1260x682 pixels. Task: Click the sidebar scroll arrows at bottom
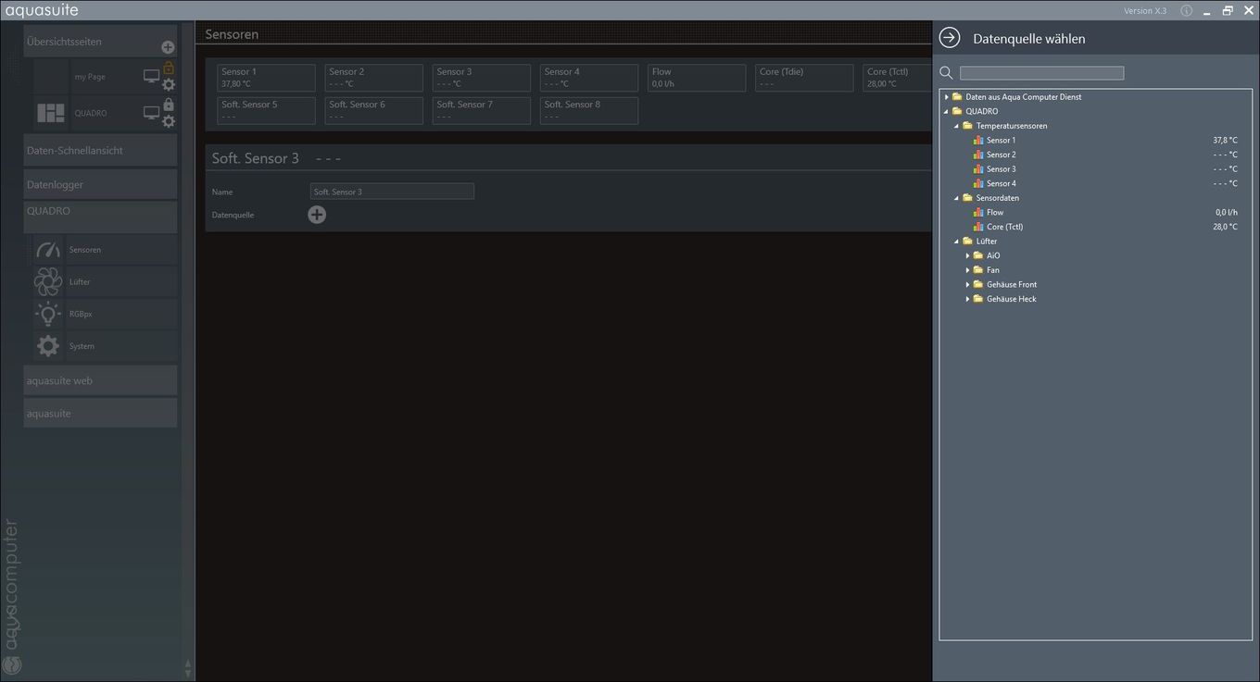tap(189, 668)
